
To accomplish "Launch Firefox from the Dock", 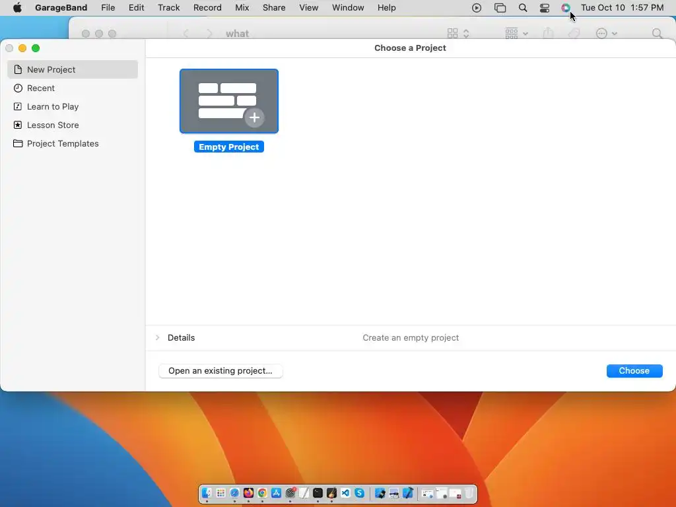I will click(x=248, y=492).
